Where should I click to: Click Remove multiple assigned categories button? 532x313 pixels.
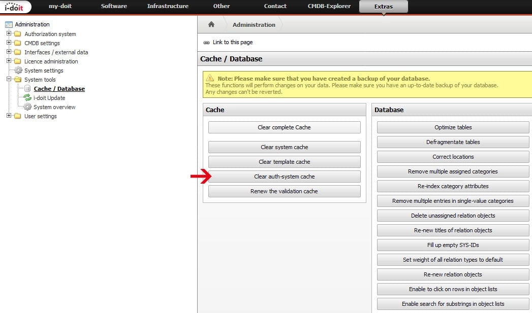(453, 171)
